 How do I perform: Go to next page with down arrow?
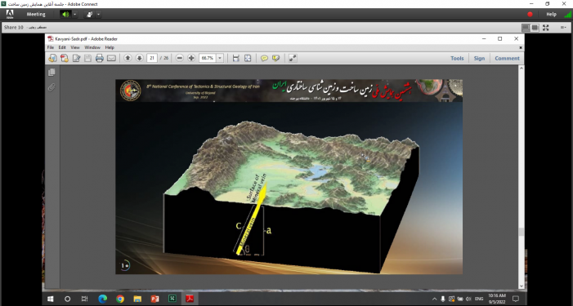[139, 58]
